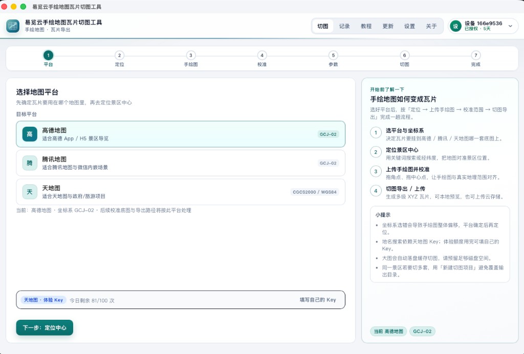Go to step 4 校准 circle
The image size is (524, 354).
pyautogui.click(x=262, y=55)
